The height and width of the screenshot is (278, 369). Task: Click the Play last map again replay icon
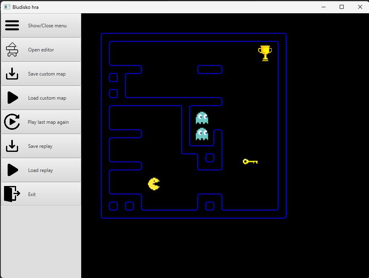click(x=12, y=122)
